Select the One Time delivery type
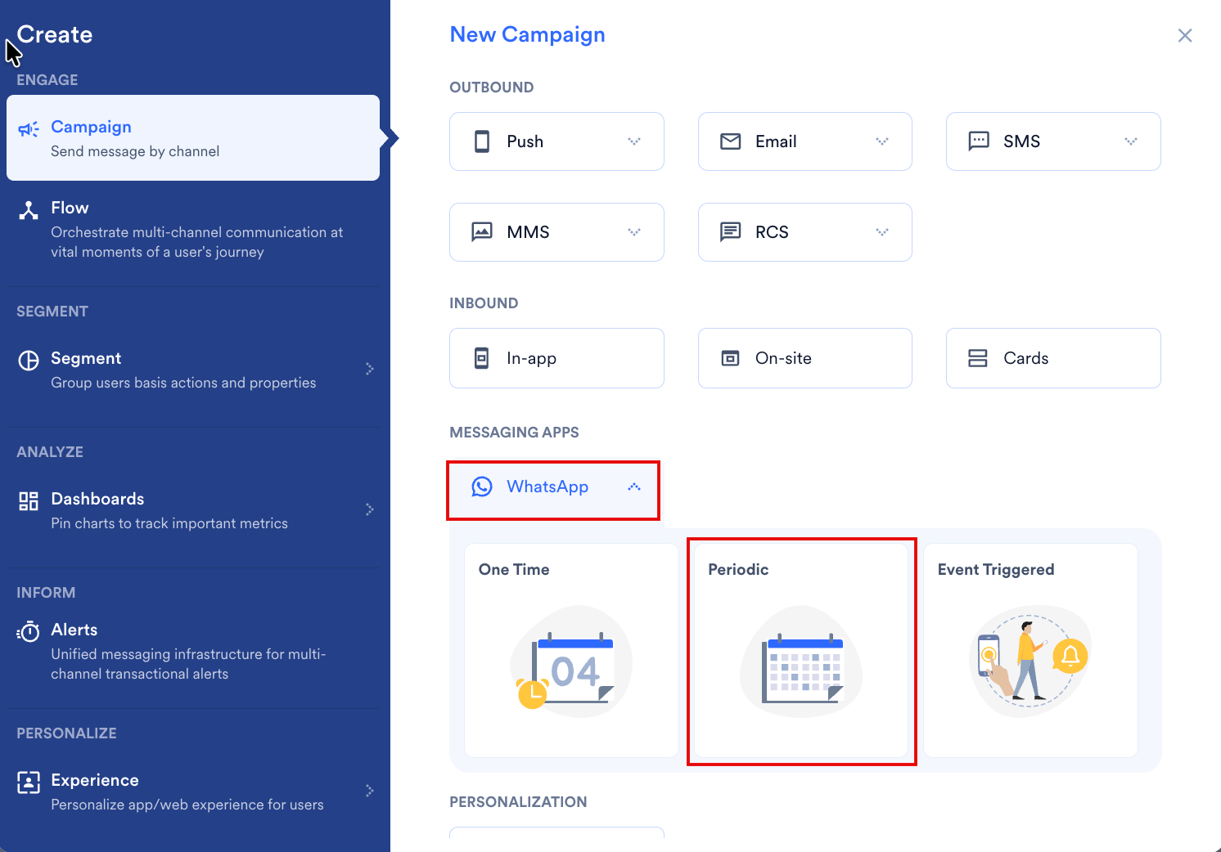 [x=571, y=651]
